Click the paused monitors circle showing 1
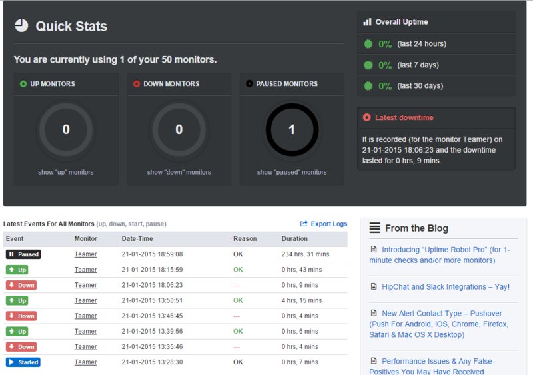533x375 pixels. [292, 129]
